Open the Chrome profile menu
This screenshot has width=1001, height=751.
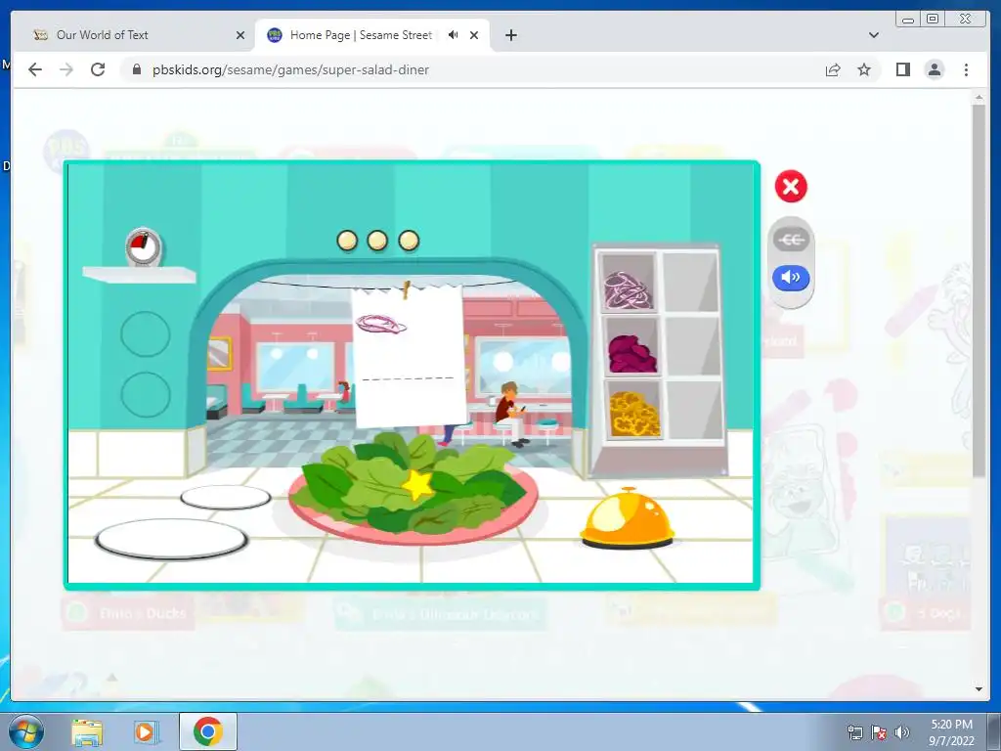point(935,69)
